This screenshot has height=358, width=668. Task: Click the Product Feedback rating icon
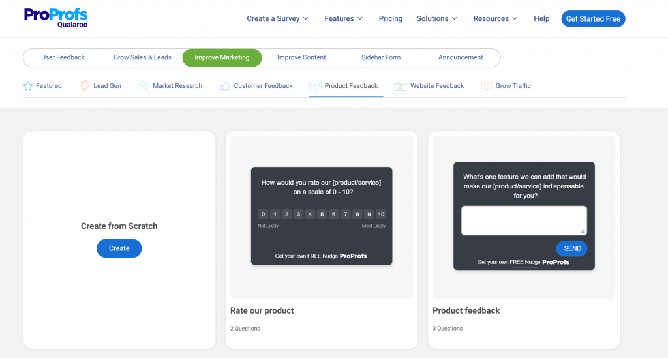(315, 86)
